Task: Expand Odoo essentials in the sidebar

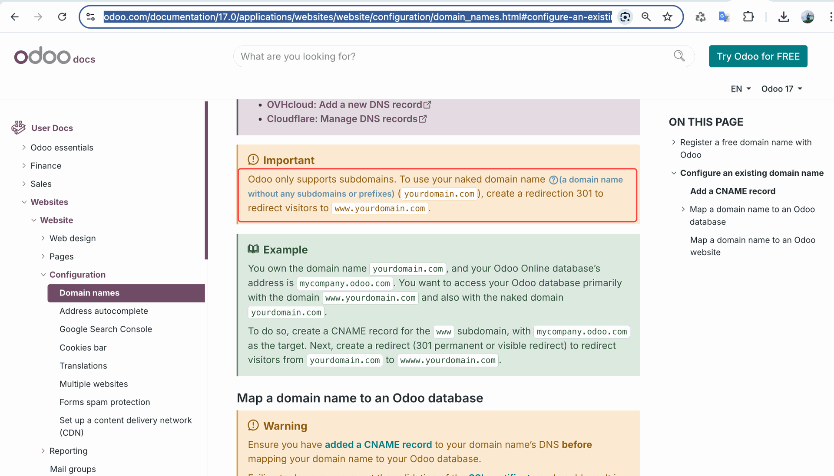Action: (x=24, y=148)
